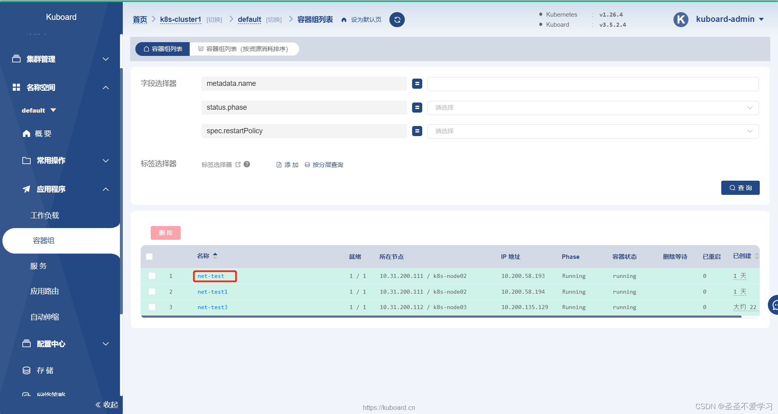Viewport: 778px width, 414px height.
Task: Sort table by 名称 column arrows
Action: click(215, 256)
